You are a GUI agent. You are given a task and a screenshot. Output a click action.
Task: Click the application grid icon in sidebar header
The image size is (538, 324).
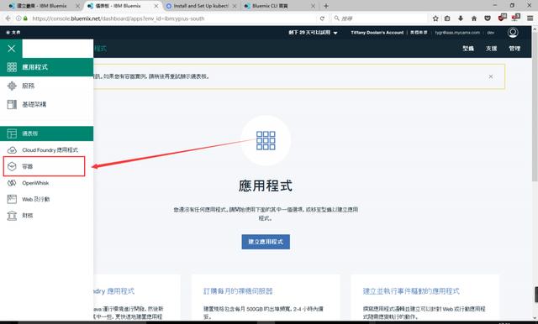coord(12,67)
